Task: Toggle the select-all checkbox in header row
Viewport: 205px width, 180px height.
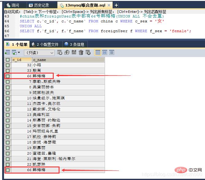Action: (x=8, y=60)
